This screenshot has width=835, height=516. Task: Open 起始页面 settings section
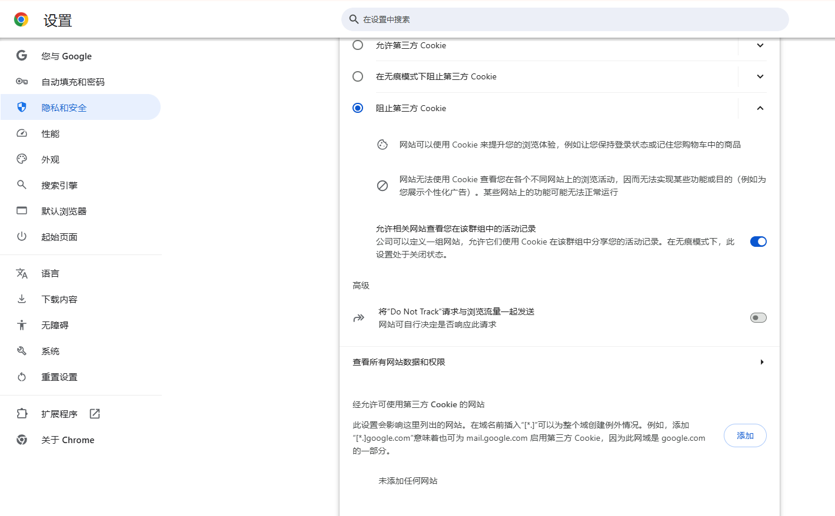coord(81,237)
